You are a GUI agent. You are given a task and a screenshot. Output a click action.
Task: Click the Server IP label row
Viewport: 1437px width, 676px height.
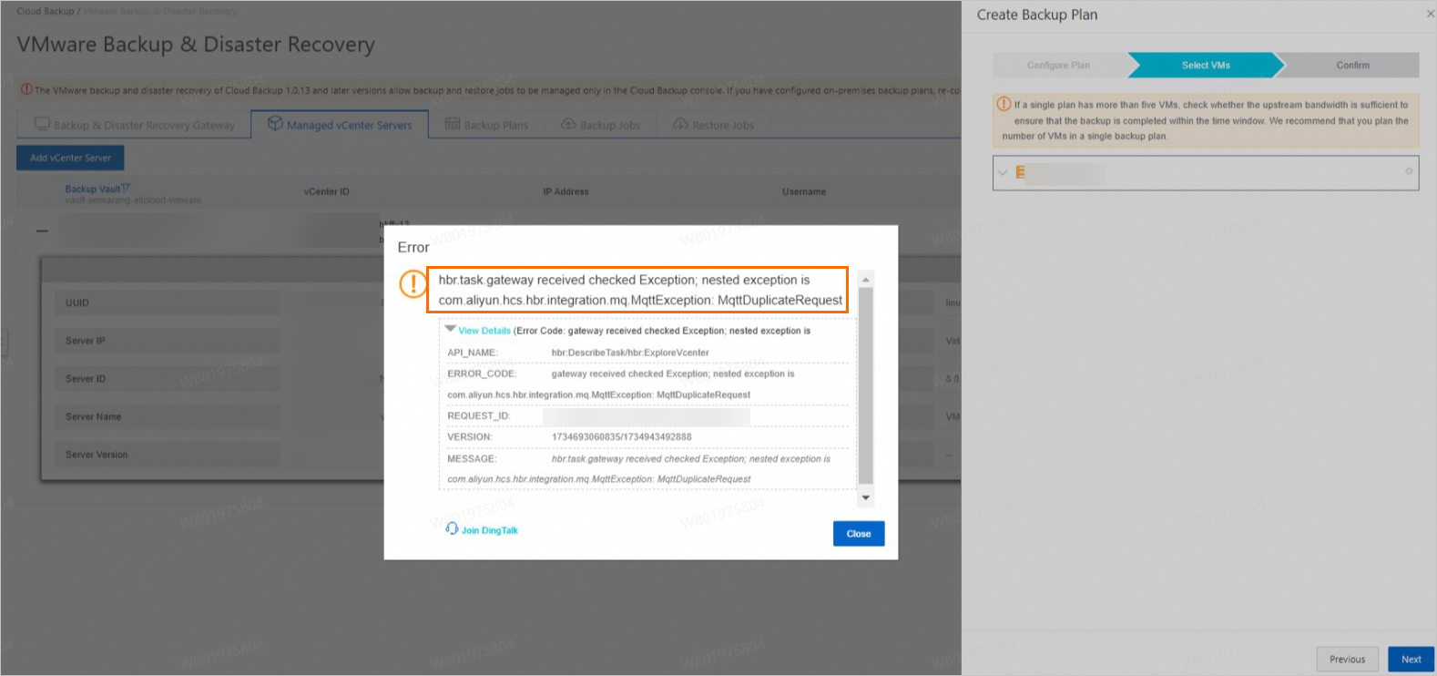[168, 341]
